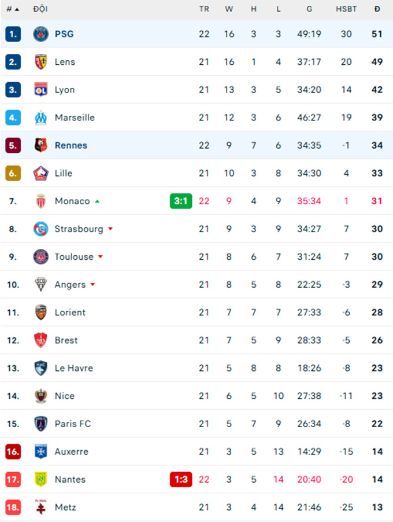Click the Lyon club crest

coord(41,90)
